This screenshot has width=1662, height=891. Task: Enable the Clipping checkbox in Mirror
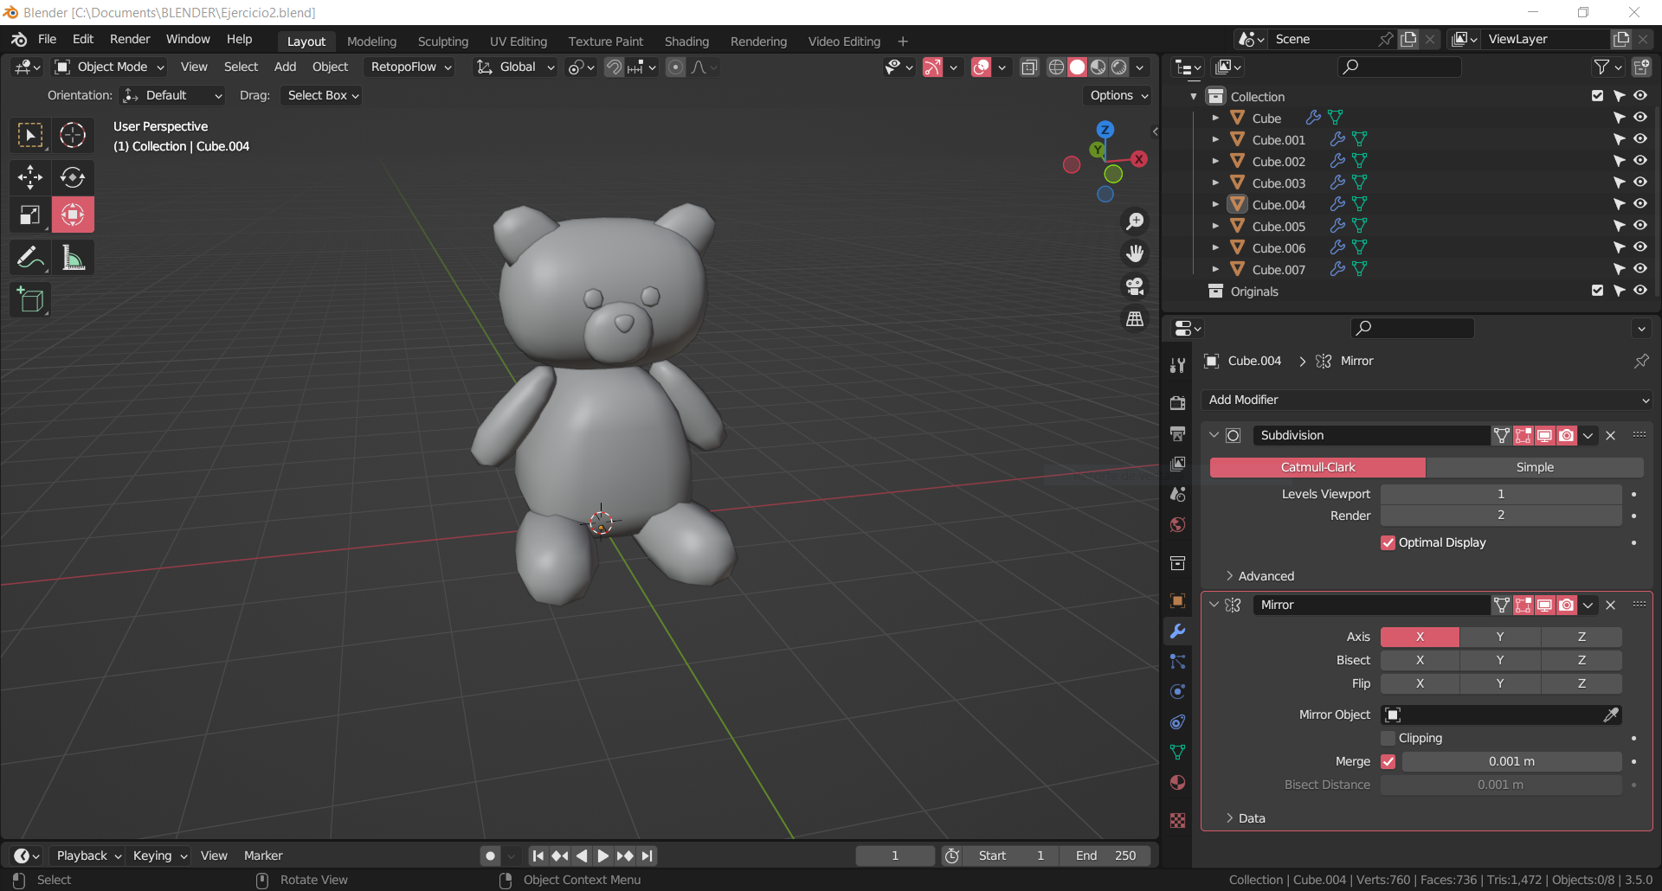[x=1388, y=738]
